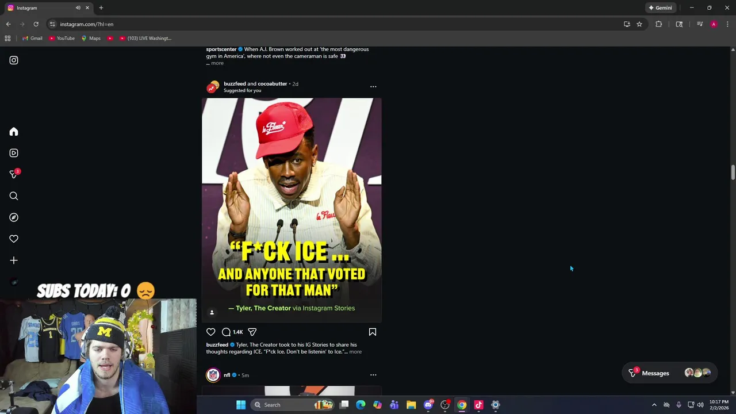736x414 pixels.
Task: Open the Gmail bookmark
Action: 32,39
